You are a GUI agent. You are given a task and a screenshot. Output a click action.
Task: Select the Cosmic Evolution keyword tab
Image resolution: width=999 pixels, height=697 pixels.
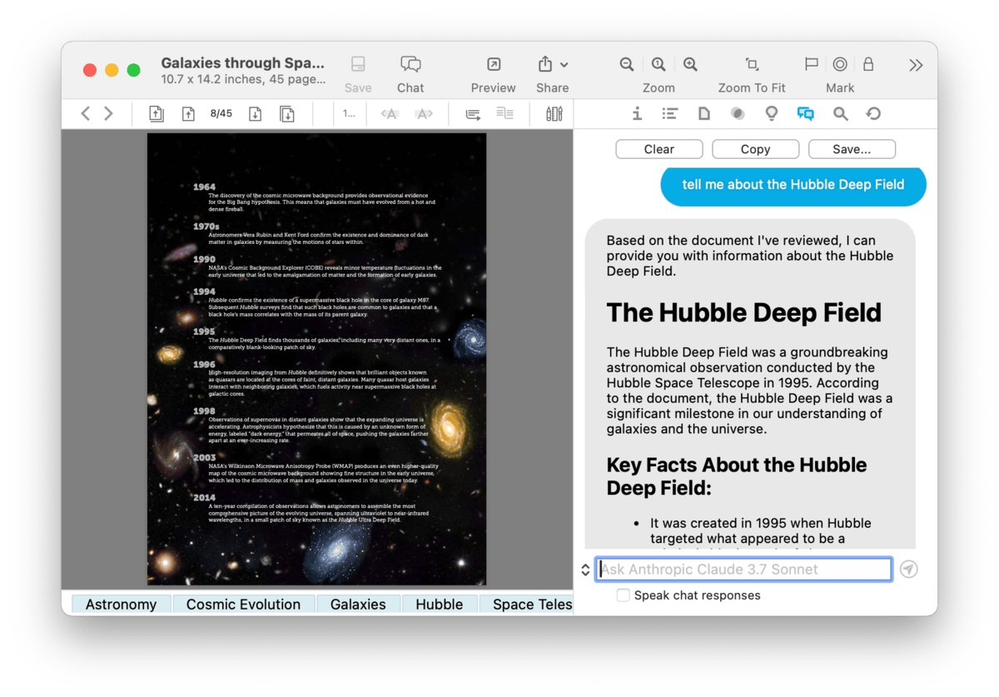(x=243, y=605)
